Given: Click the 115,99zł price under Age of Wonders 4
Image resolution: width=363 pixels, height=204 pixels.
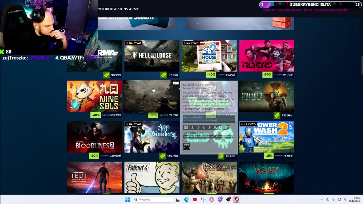Looking at the screenshot, I should (x=172, y=156).
